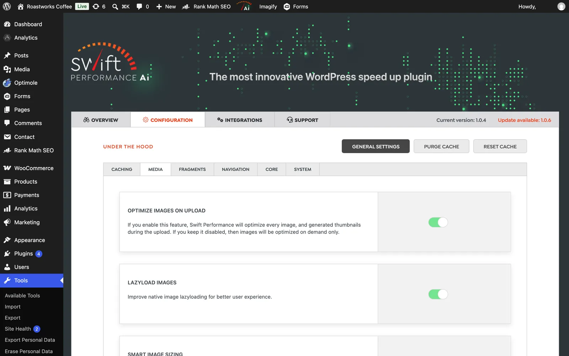Open the Integrations tab
The image size is (569, 356).
240,120
